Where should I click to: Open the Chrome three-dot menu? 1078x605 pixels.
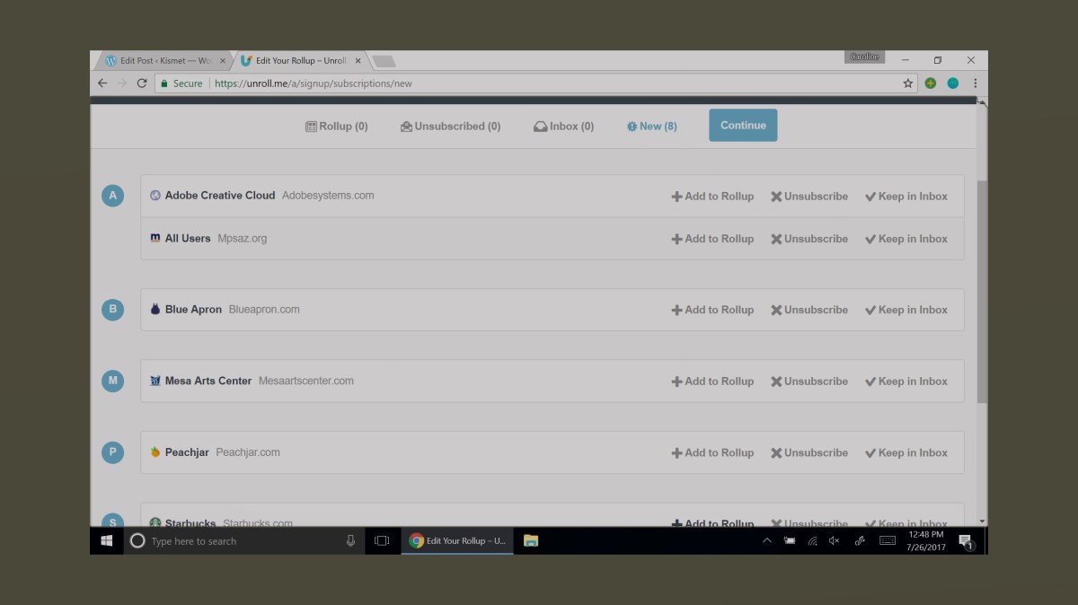click(976, 83)
